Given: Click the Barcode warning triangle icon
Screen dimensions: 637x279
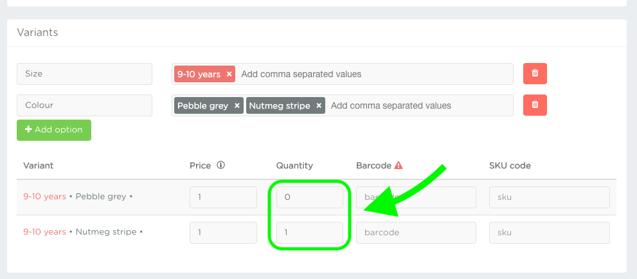Looking at the screenshot, I should click(x=399, y=165).
